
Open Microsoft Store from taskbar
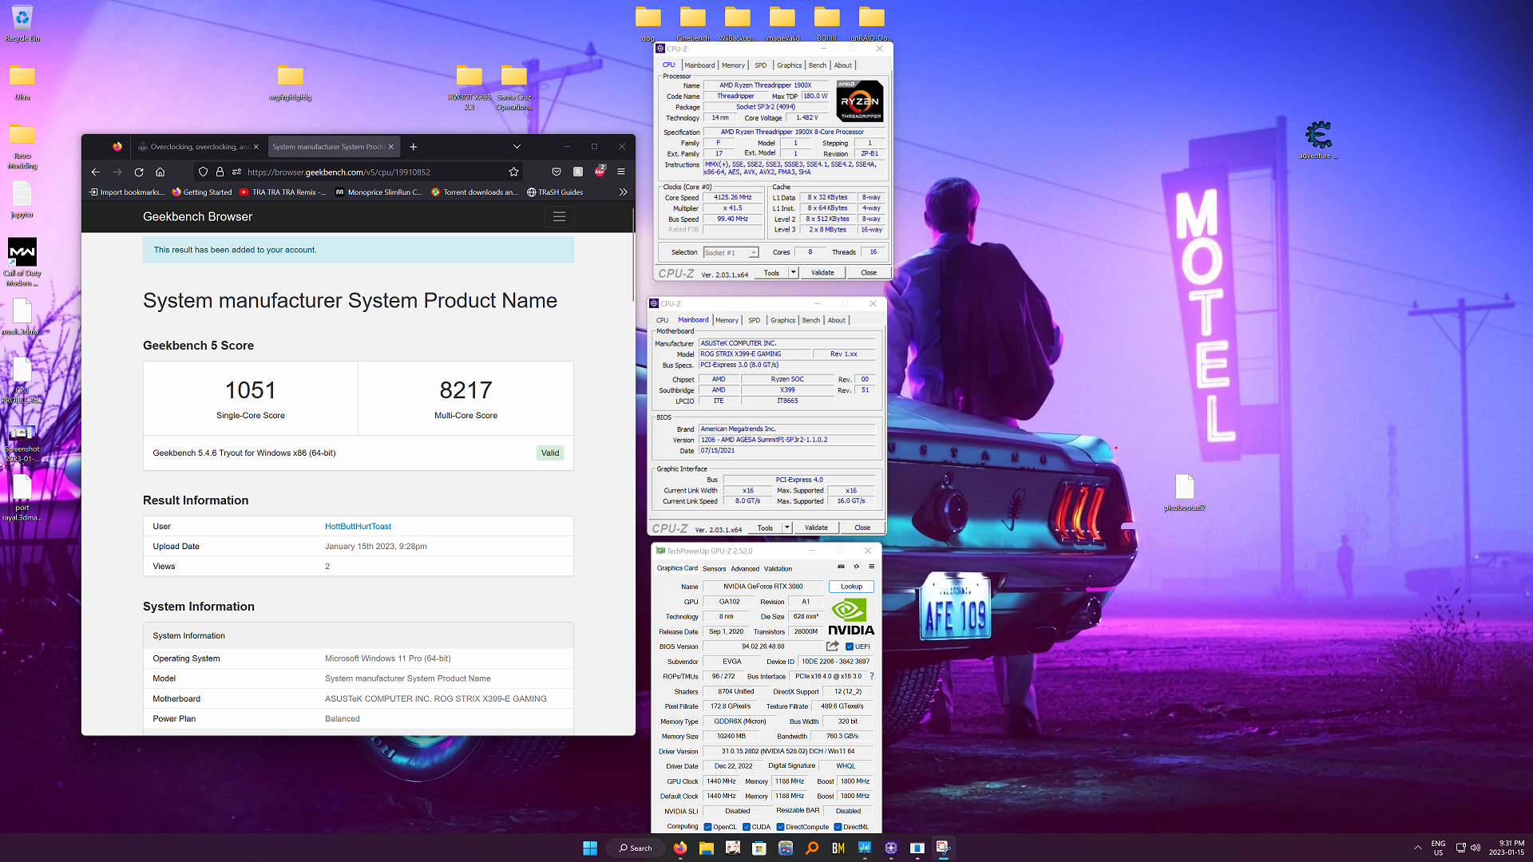pyautogui.click(x=759, y=848)
